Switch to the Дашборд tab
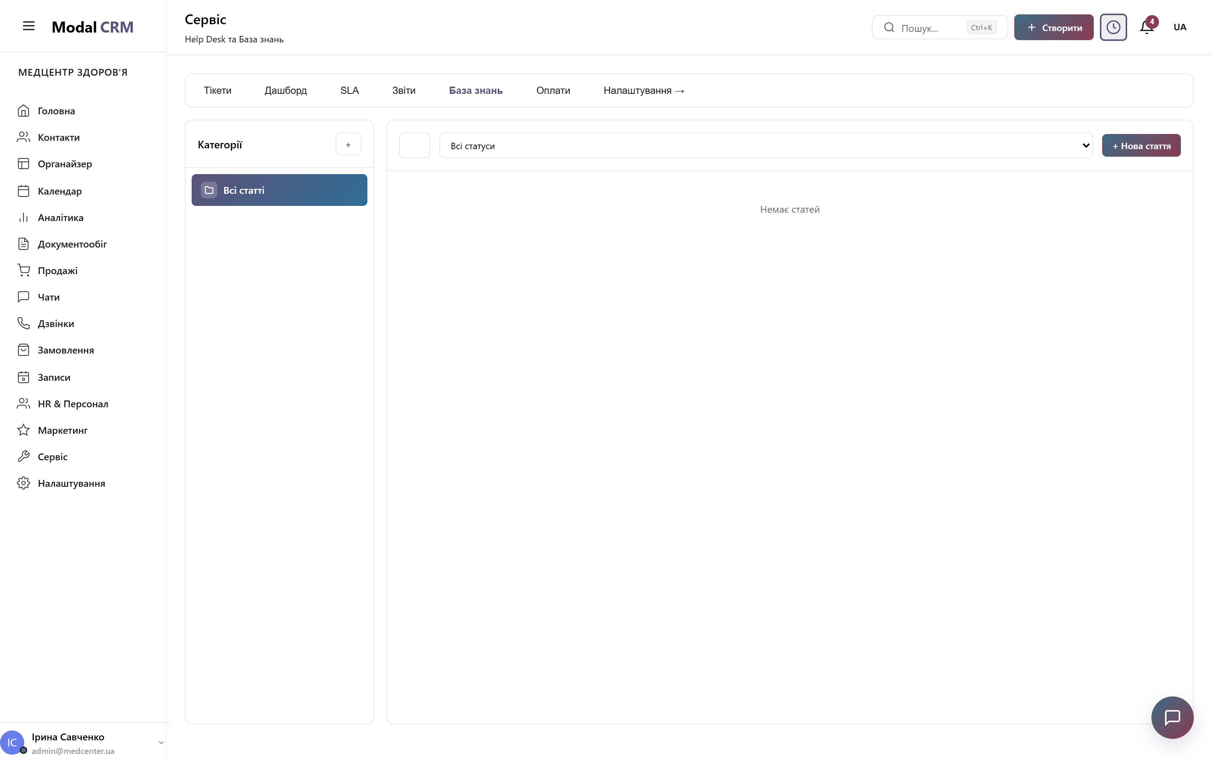1212x757 pixels. point(286,90)
